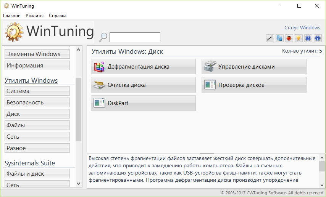Click the magnifying glass search icon
The height and width of the screenshot is (197, 326).
[x=103, y=37]
